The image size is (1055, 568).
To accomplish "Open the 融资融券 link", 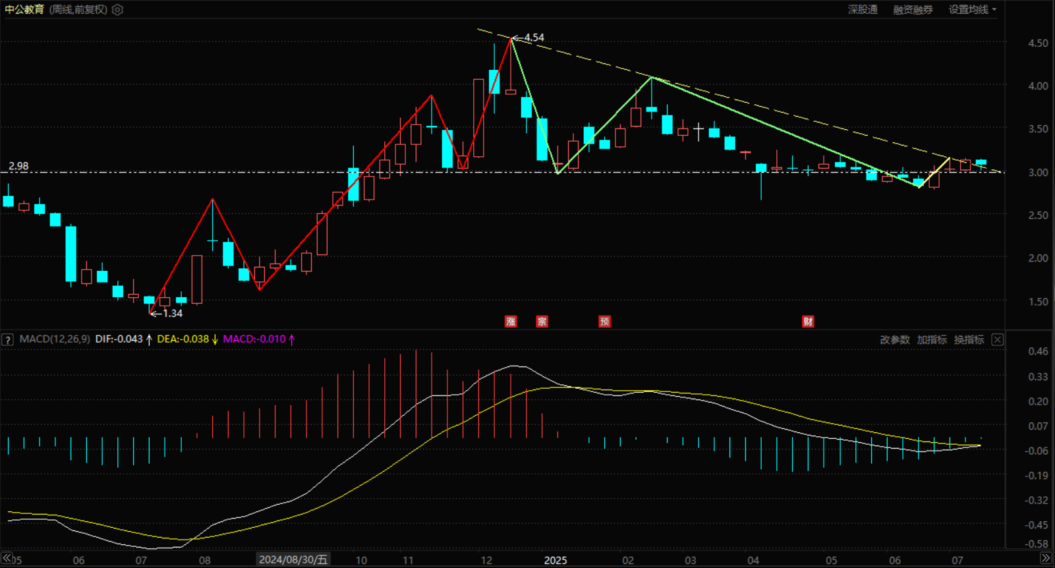I will (913, 9).
